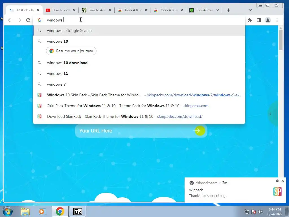This screenshot has width=289, height=217.
Task: Click the skinpacks favicon beside 'Download SkinPack'
Action: pyautogui.click(x=40, y=116)
